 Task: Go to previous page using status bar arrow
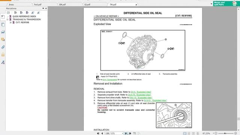[x=102, y=133]
